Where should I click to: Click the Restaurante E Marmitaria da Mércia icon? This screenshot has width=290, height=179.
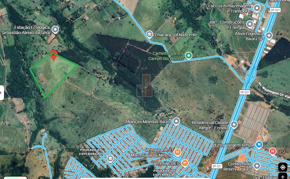coord(177,152)
